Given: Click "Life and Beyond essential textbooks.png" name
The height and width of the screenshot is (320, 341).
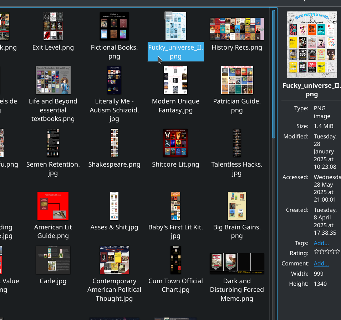Looking at the screenshot, I should (53, 110).
